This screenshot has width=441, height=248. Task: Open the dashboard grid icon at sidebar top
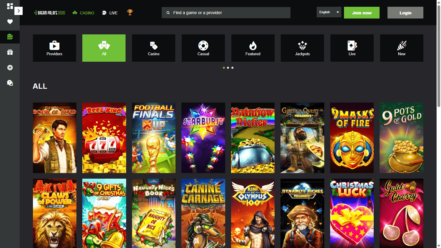pos(10,6)
